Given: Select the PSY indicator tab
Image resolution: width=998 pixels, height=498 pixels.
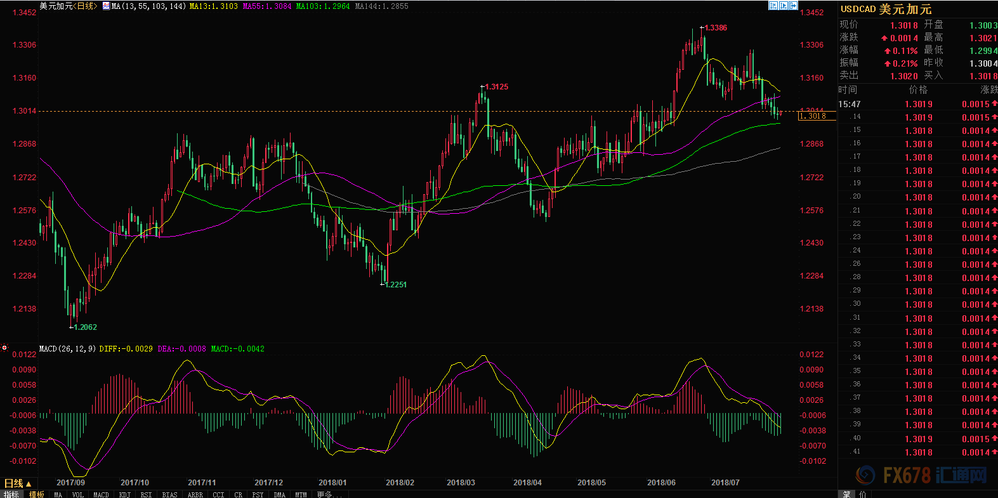Looking at the screenshot, I should coord(258,494).
